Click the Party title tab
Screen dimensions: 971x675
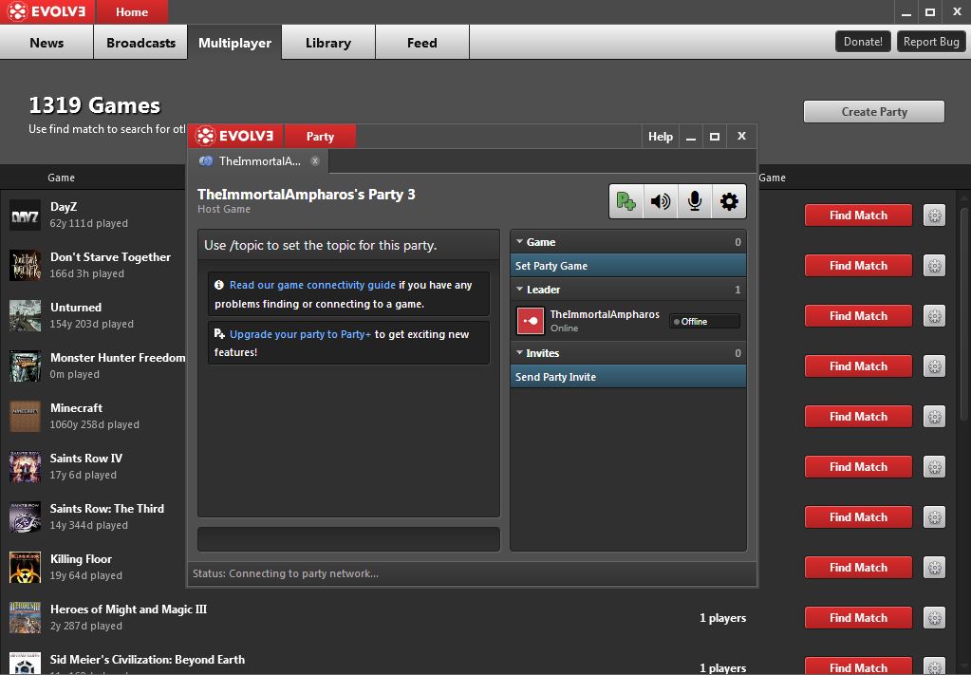tap(320, 137)
